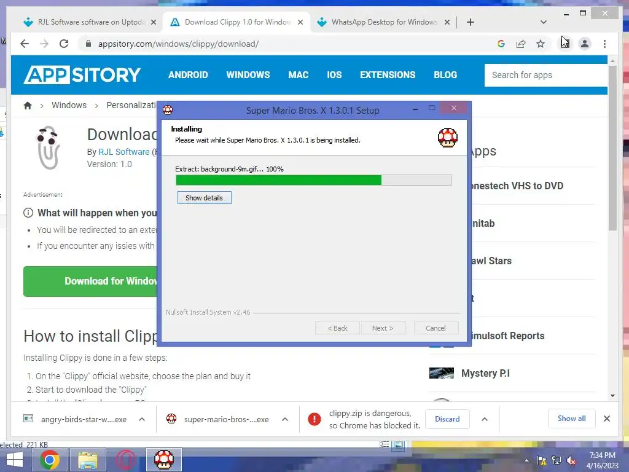Click the Show details button
The image size is (629, 472).
point(204,198)
